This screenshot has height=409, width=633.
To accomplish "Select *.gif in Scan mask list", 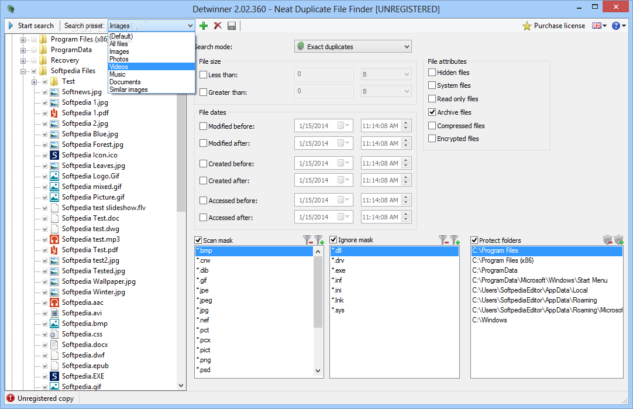I will pos(254,280).
